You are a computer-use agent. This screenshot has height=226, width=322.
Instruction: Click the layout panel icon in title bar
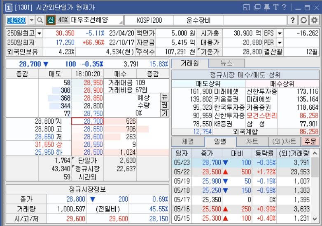pyautogui.click(x=246, y=7)
